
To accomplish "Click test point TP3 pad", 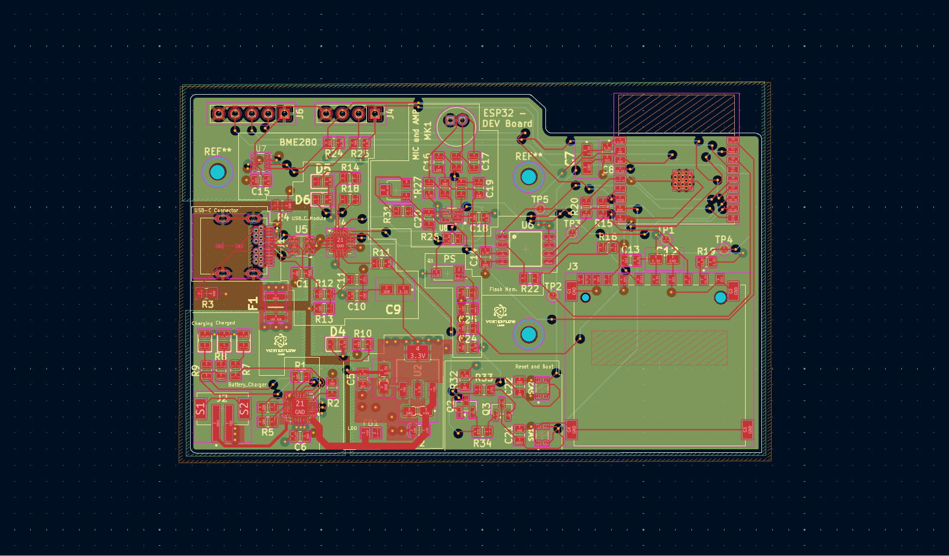I will (573, 233).
